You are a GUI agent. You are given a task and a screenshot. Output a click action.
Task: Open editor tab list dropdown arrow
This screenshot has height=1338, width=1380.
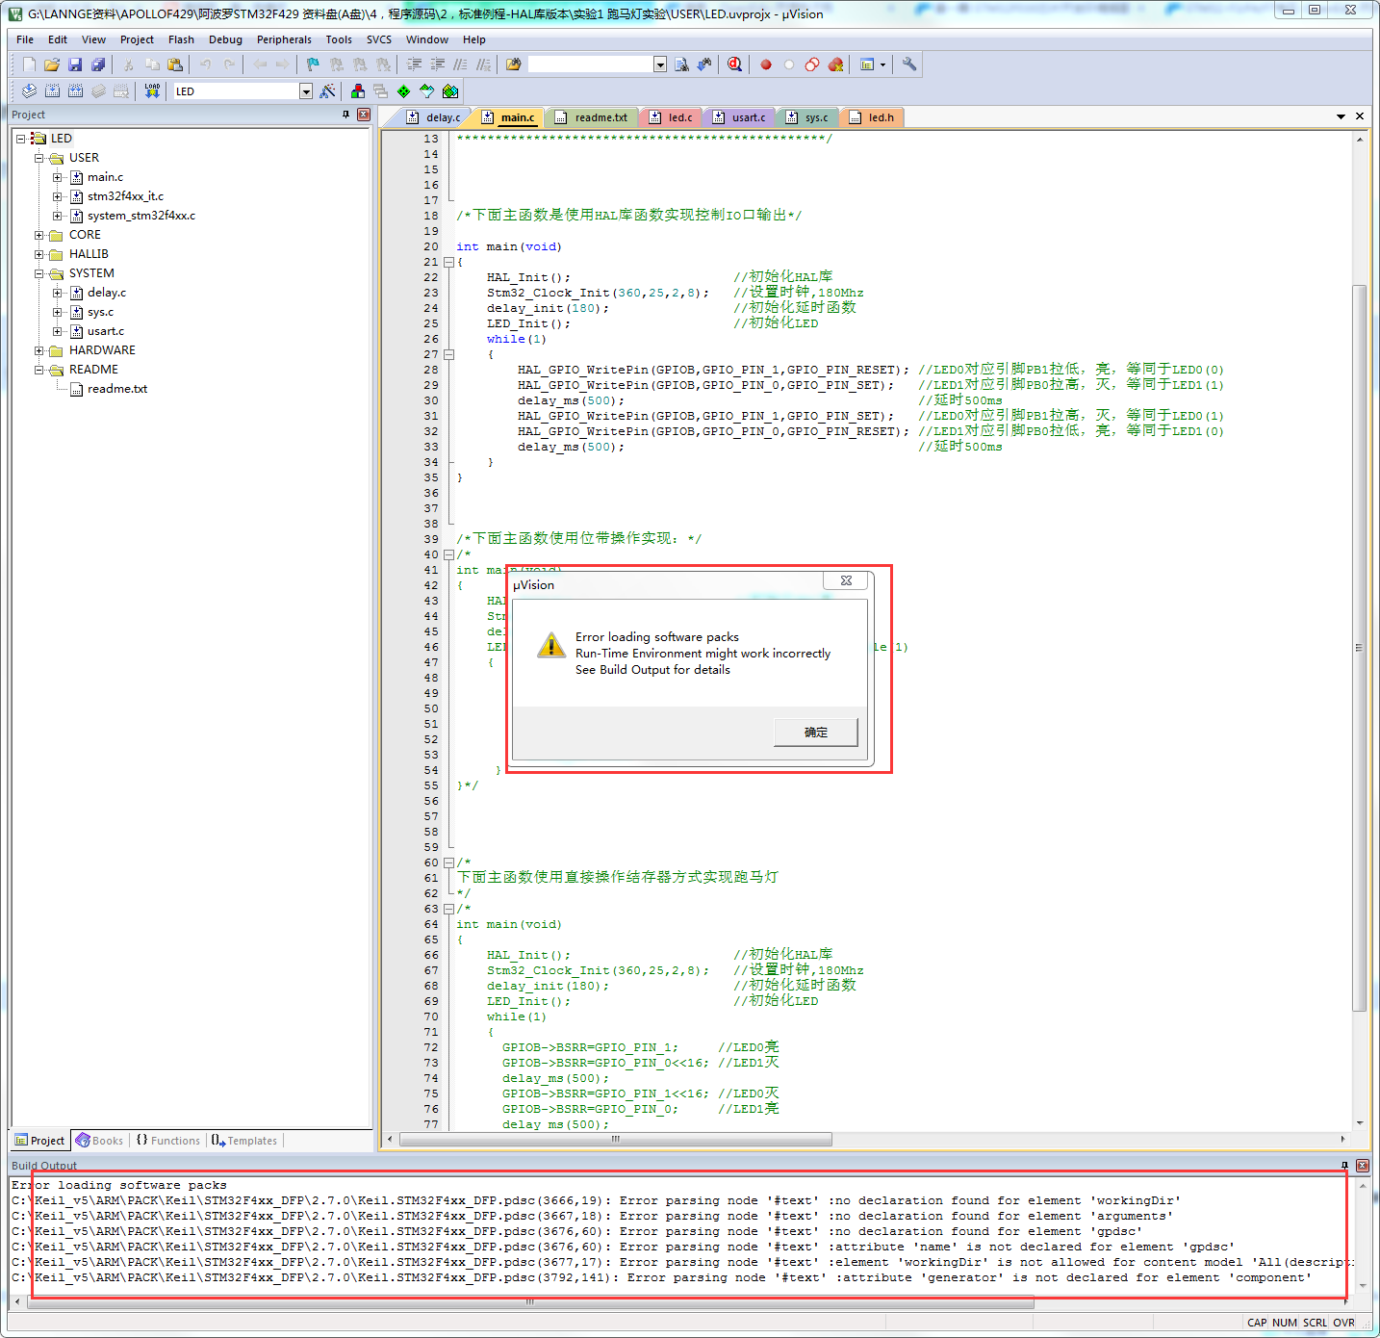[x=1341, y=116]
